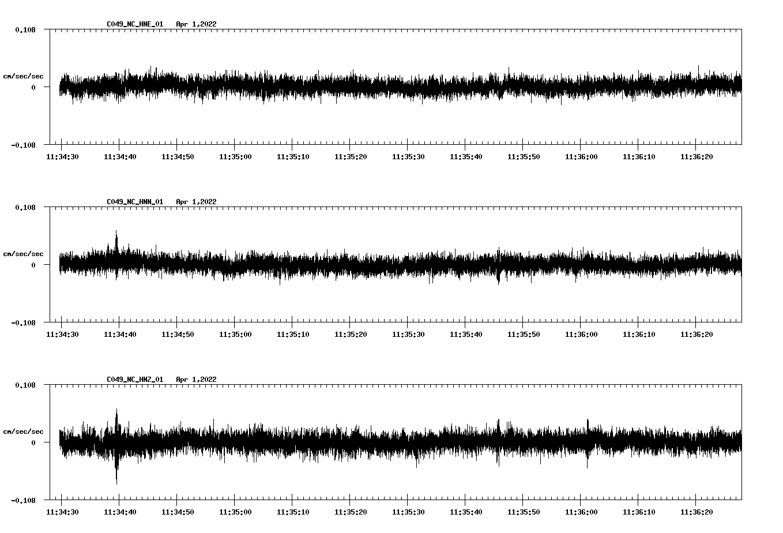Click the 11:36:00 time label under HNZ plot
Viewport: 783px width, 533px height.
[581, 512]
